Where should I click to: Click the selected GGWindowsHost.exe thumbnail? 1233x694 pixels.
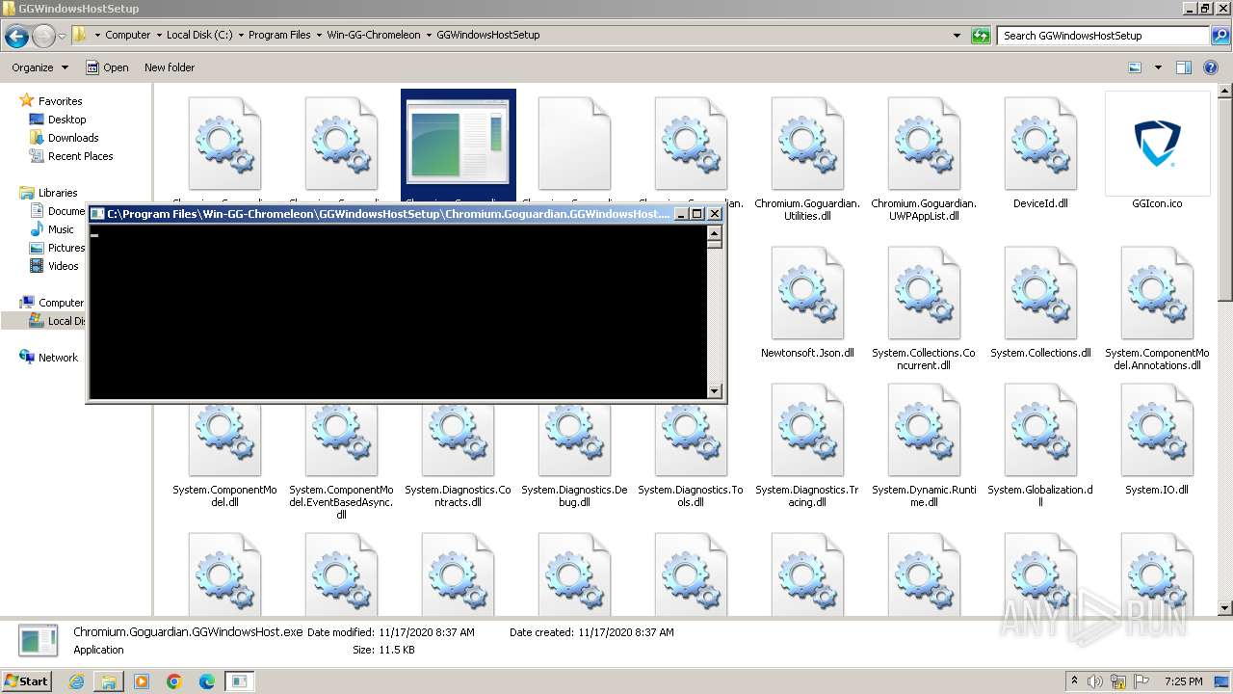[x=459, y=143]
